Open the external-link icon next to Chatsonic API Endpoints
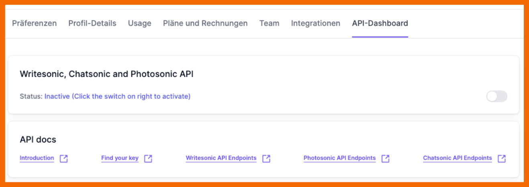The width and height of the screenshot is (529, 187). 501,159
